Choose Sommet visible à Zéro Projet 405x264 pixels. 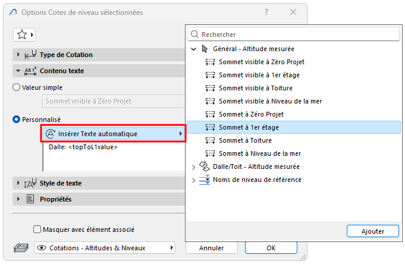(x=262, y=62)
